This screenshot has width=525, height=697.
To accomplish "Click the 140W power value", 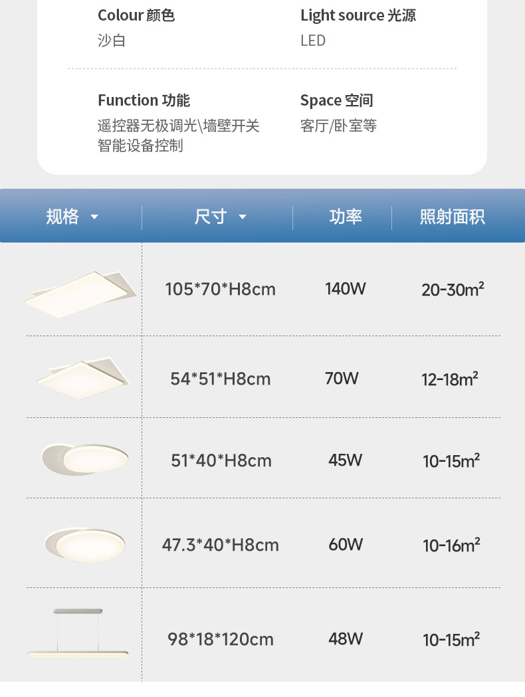I will pos(346,289).
